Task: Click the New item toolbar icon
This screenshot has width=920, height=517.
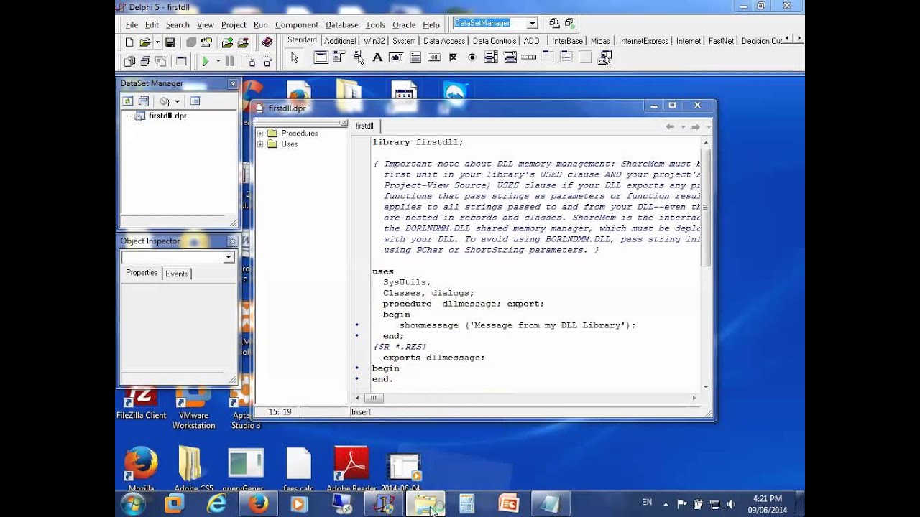Action: tap(129, 42)
